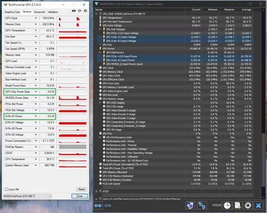The width and height of the screenshot is (267, 213).
Task: Select GPU 6-pin #1 Input Voltage row
Action: pyautogui.click(x=174, y=37)
